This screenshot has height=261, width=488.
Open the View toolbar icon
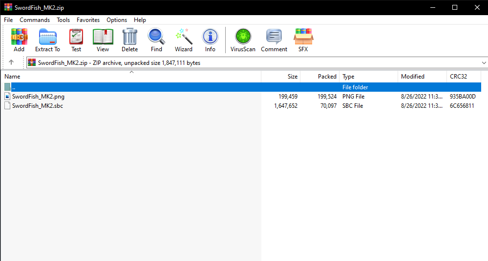[103, 40]
